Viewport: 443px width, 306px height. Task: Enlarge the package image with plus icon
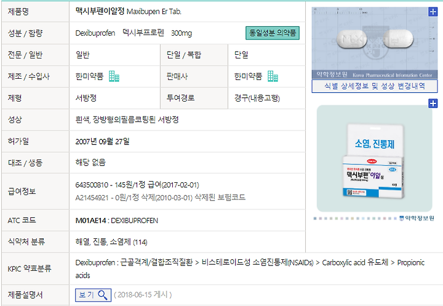pos(433,103)
